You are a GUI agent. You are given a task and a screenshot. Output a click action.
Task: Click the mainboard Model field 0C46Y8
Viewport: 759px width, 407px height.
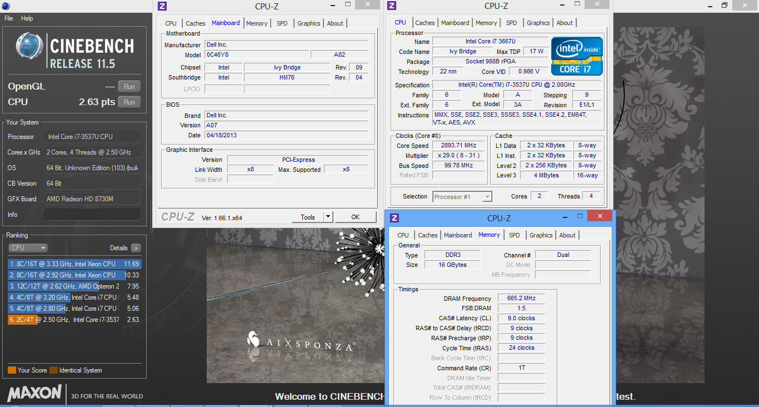pyautogui.click(x=256, y=55)
